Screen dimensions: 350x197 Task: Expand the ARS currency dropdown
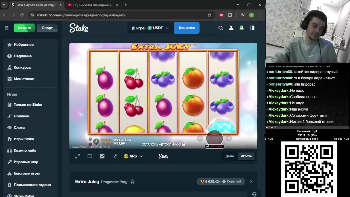[133, 156]
